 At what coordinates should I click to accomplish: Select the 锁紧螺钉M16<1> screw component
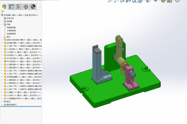23,98
